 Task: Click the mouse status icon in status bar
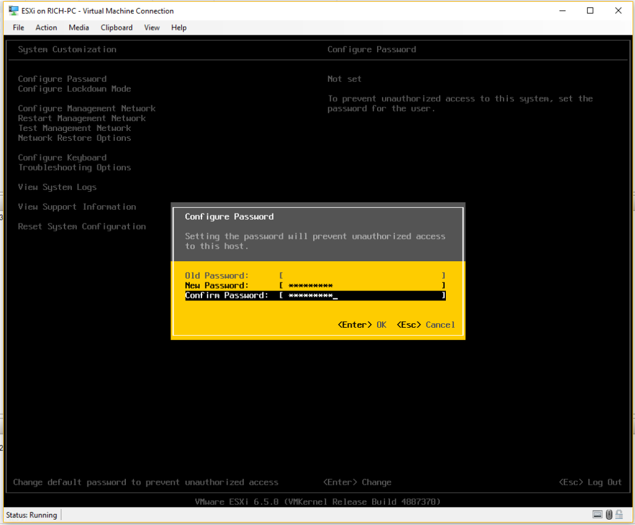coord(609,514)
